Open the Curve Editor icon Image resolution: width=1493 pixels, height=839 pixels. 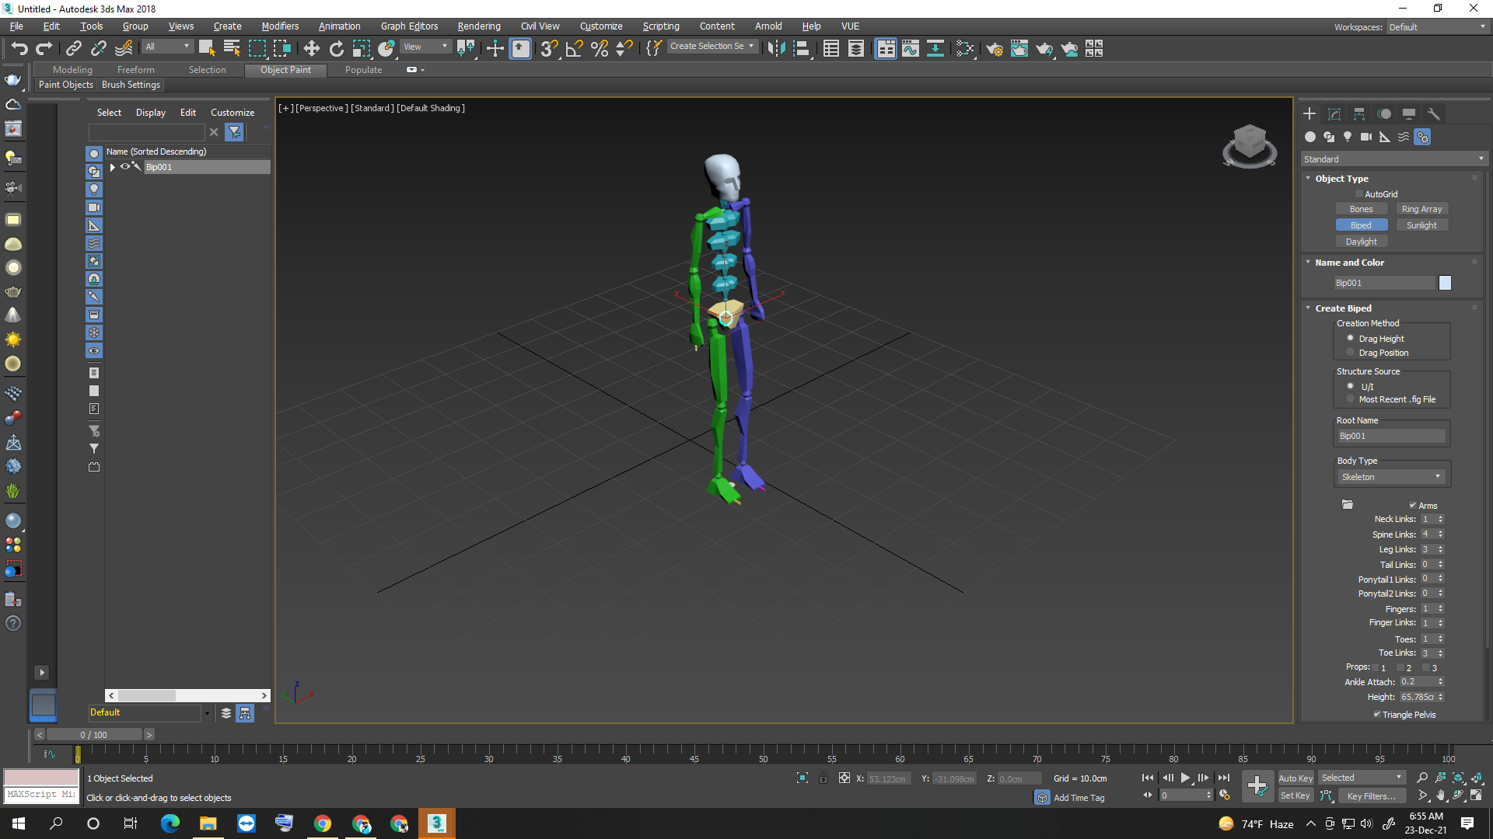910,48
